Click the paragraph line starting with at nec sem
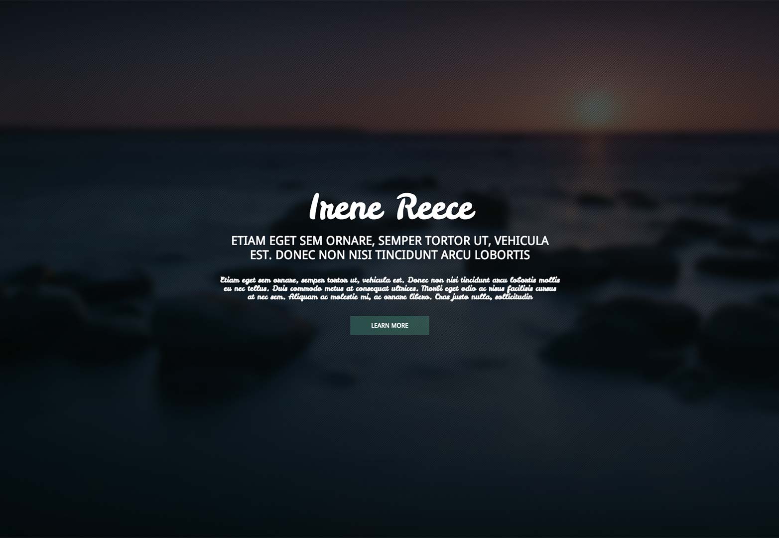779x538 pixels. tap(390, 297)
